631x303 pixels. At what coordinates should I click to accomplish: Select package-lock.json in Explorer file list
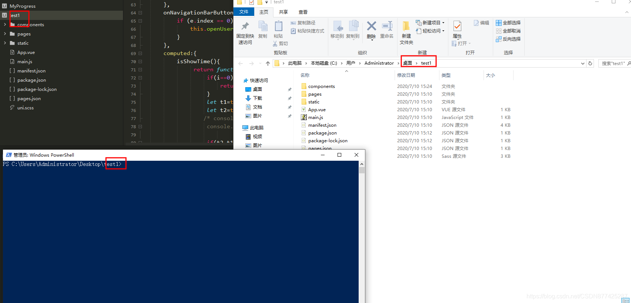[328, 141]
